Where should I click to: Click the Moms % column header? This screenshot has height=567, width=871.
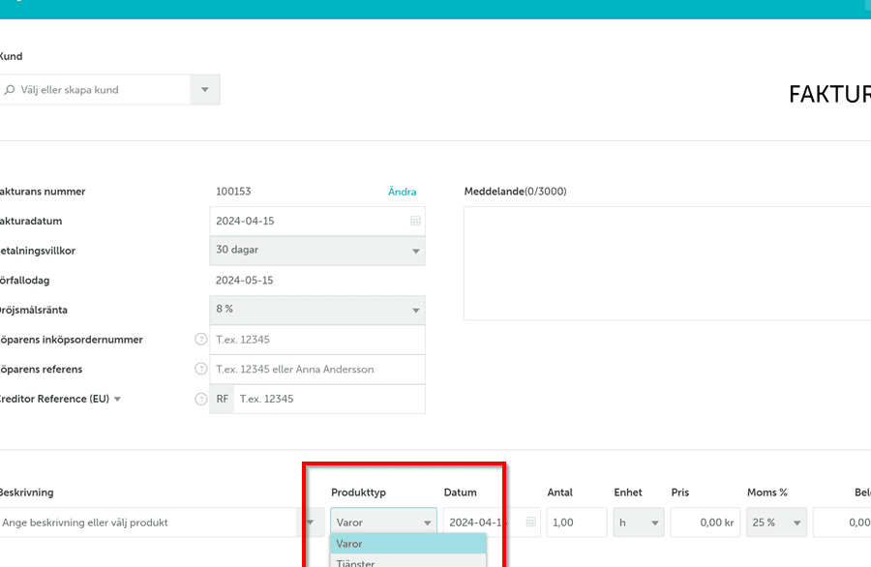[x=767, y=492]
